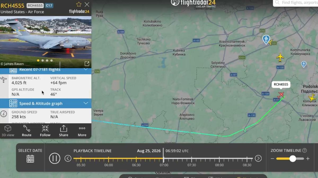This screenshot has height=178, width=318.
Task: Click the RCH4555 map label
Action: pos(281,85)
